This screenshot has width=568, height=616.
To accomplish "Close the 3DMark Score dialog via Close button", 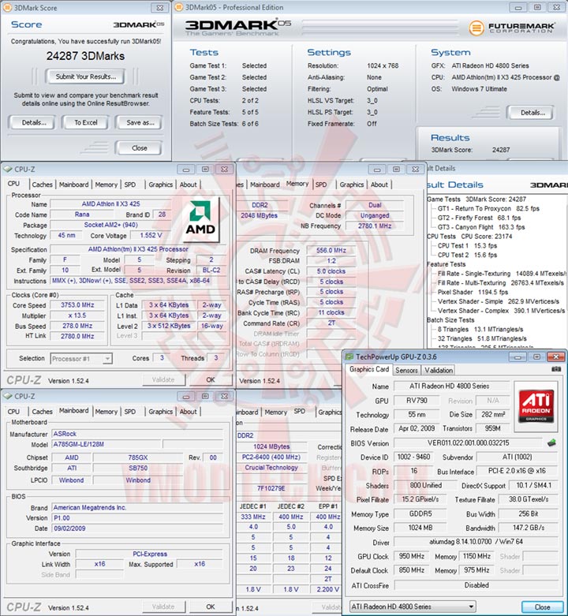I will (x=139, y=148).
